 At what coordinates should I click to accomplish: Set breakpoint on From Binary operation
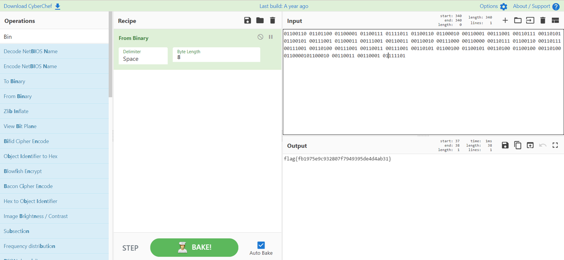[x=271, y=37]
